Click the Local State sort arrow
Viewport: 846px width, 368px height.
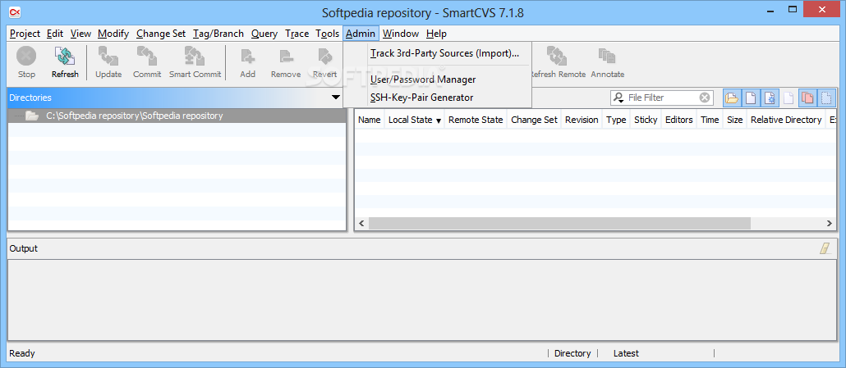pyautogui.click(x=439, y=120)
